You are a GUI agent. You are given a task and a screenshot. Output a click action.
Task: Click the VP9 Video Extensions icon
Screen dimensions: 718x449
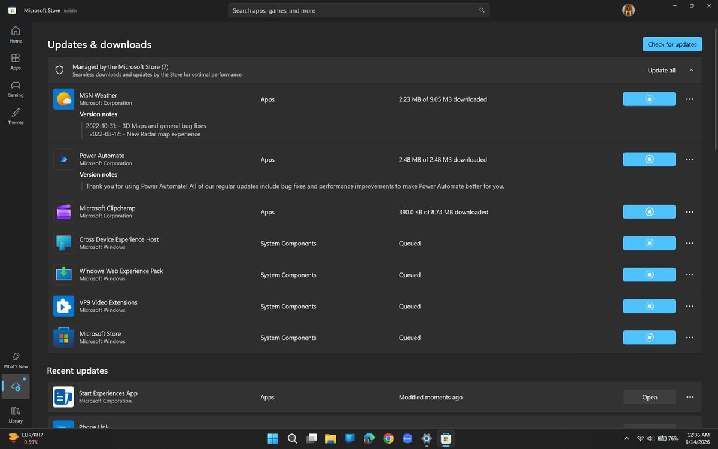click(x=63, y=307)
